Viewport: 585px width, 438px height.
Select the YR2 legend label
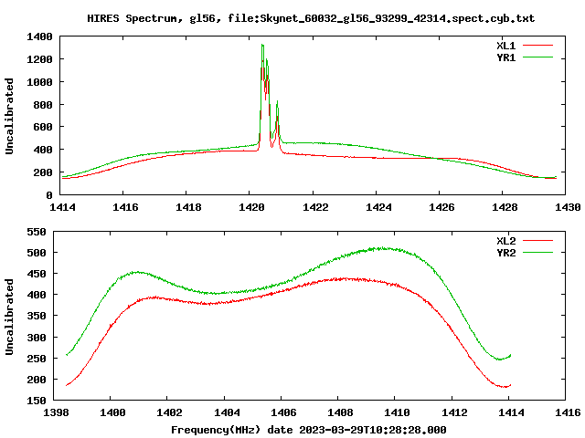coord(505,253)
